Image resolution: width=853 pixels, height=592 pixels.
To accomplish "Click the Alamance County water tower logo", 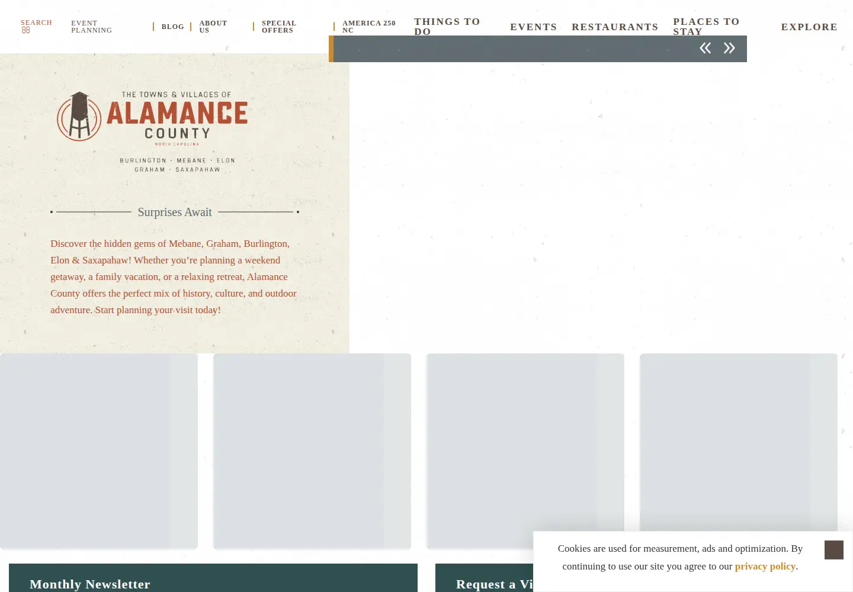I will (152, 131).
